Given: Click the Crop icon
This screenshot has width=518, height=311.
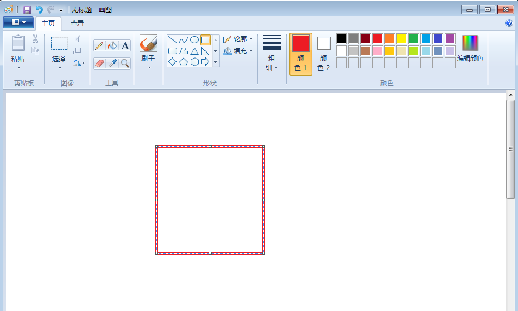Looking at the screenshot, I should point(77,39).
